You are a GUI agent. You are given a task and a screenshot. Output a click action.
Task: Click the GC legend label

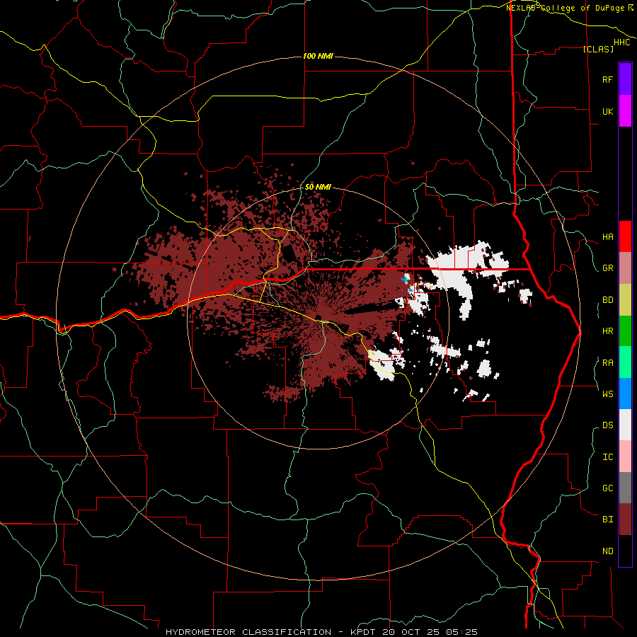click(x=607, y=488)
